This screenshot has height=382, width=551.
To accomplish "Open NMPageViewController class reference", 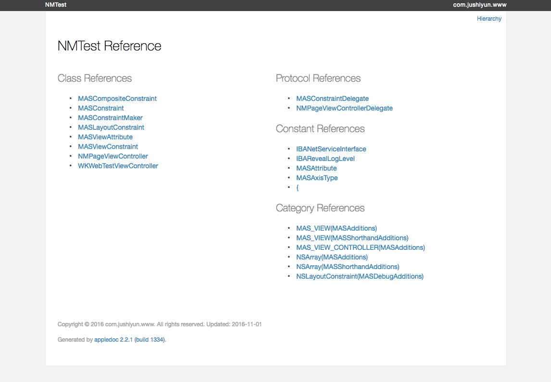I will tap(113, 156).
